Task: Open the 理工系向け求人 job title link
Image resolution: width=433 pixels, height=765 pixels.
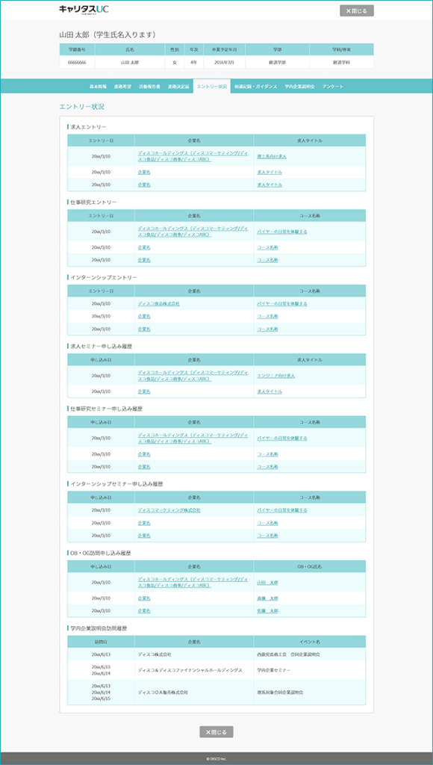Action: point(272,157)
